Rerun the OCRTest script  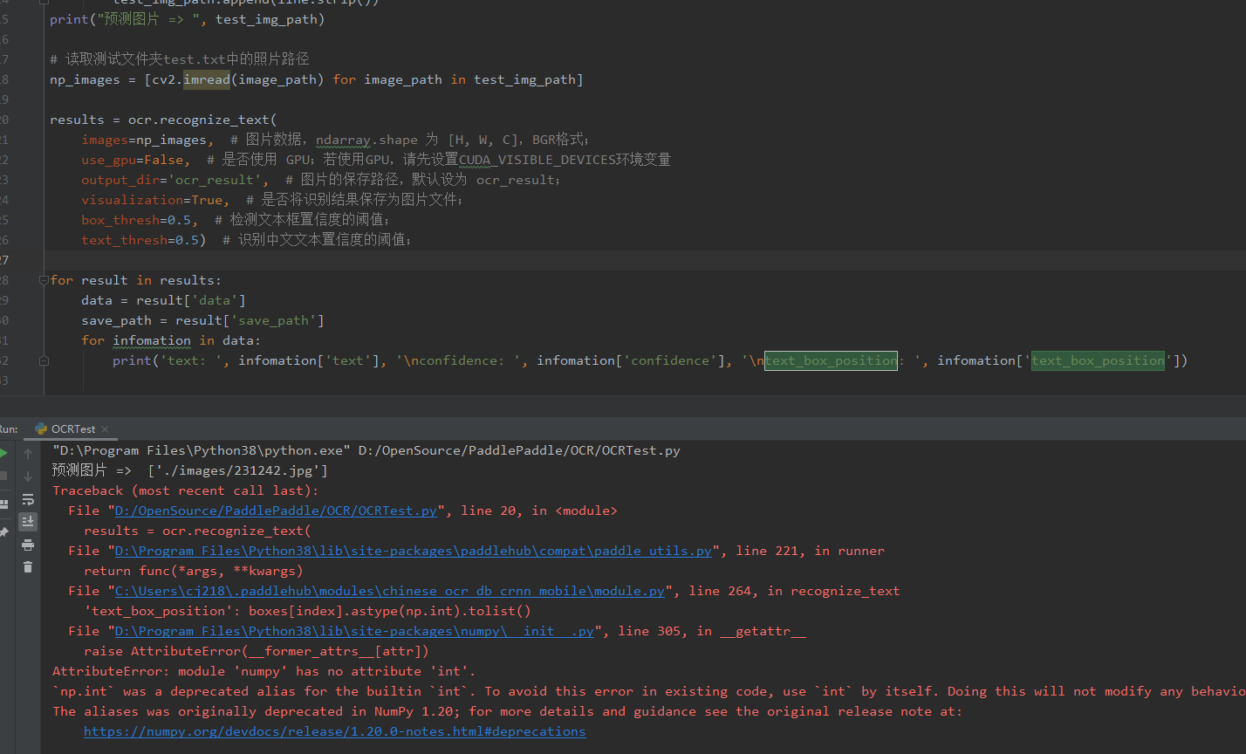[3, 452]
